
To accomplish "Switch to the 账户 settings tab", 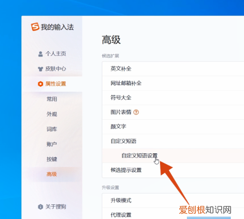I will tap(52, 144).
